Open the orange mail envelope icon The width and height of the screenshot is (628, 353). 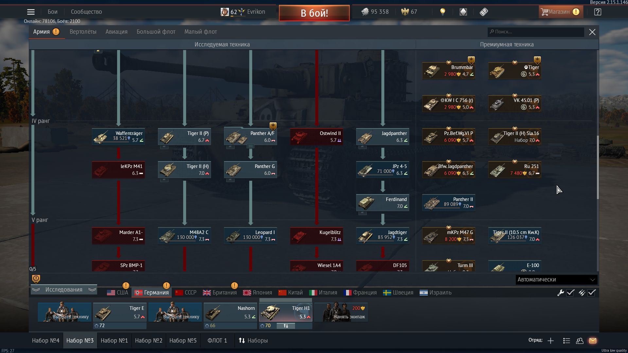coord(593,341)
